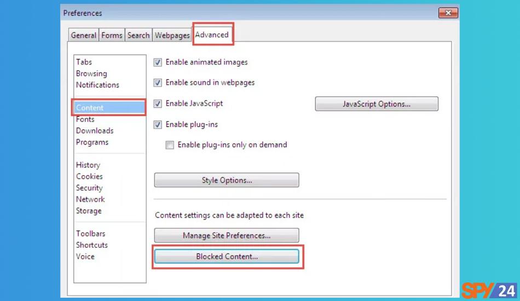Open Shortcuts settings in the sidebar

point(92,245)
